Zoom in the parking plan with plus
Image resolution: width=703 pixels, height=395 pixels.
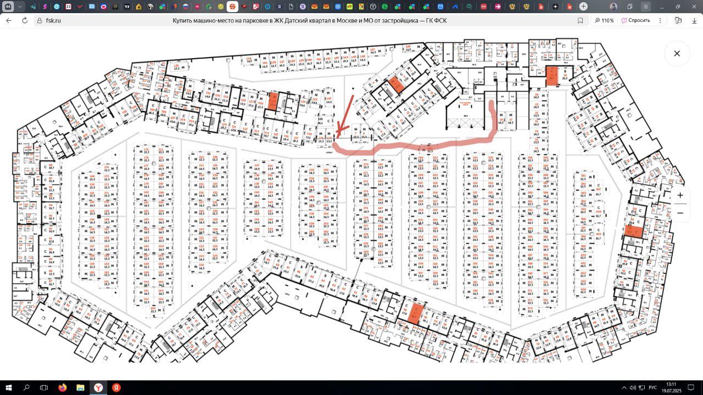680,195
